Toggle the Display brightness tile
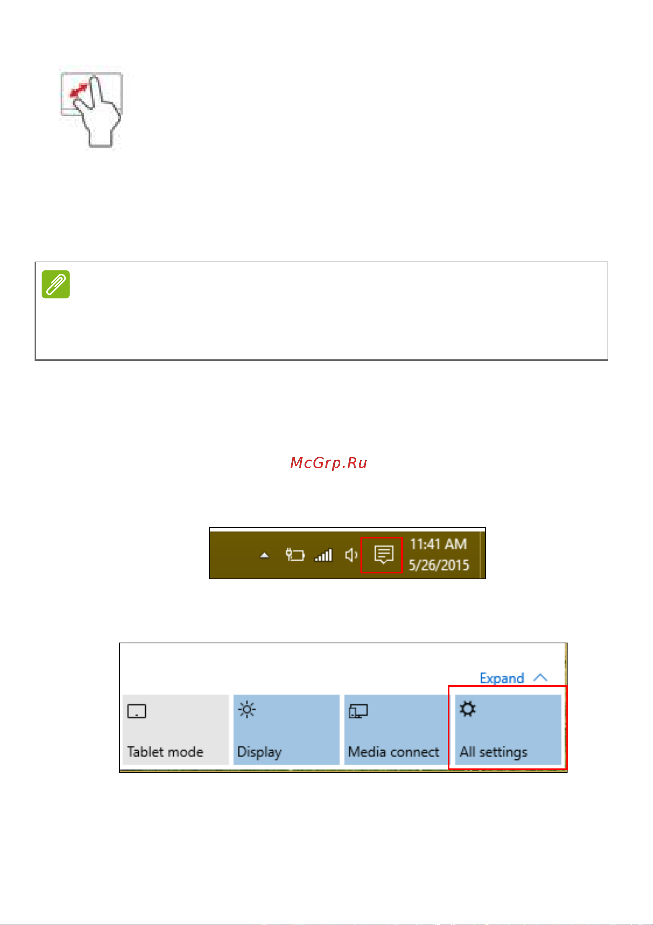This screenshot has height=925, width=653. click(x=286, y=730)
